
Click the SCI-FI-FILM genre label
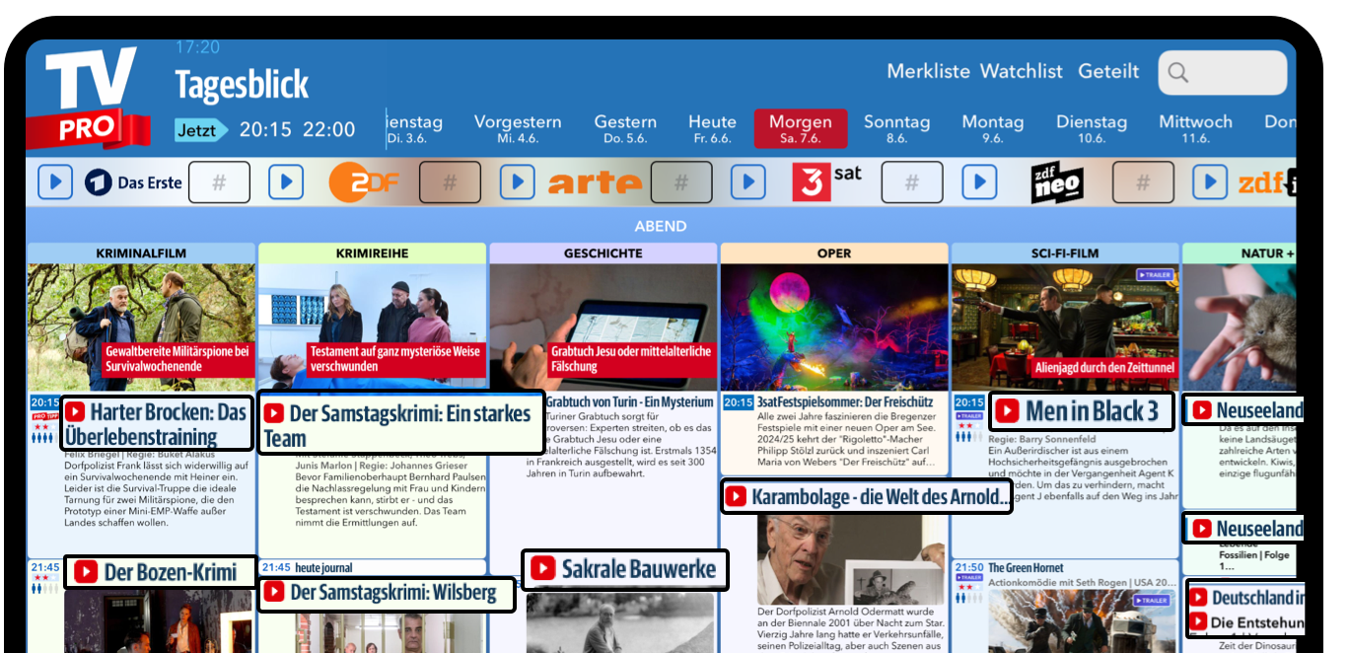pyautogui.click(x=1065, y=254)
